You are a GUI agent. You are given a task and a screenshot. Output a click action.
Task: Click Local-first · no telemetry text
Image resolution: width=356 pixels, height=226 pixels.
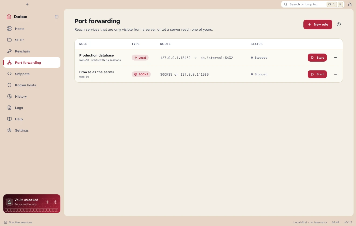tap(310, 223)
